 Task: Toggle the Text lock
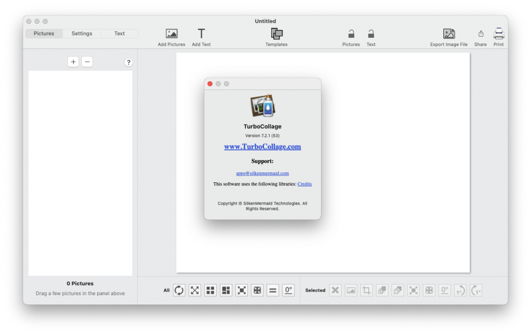(x=371, y=34)
